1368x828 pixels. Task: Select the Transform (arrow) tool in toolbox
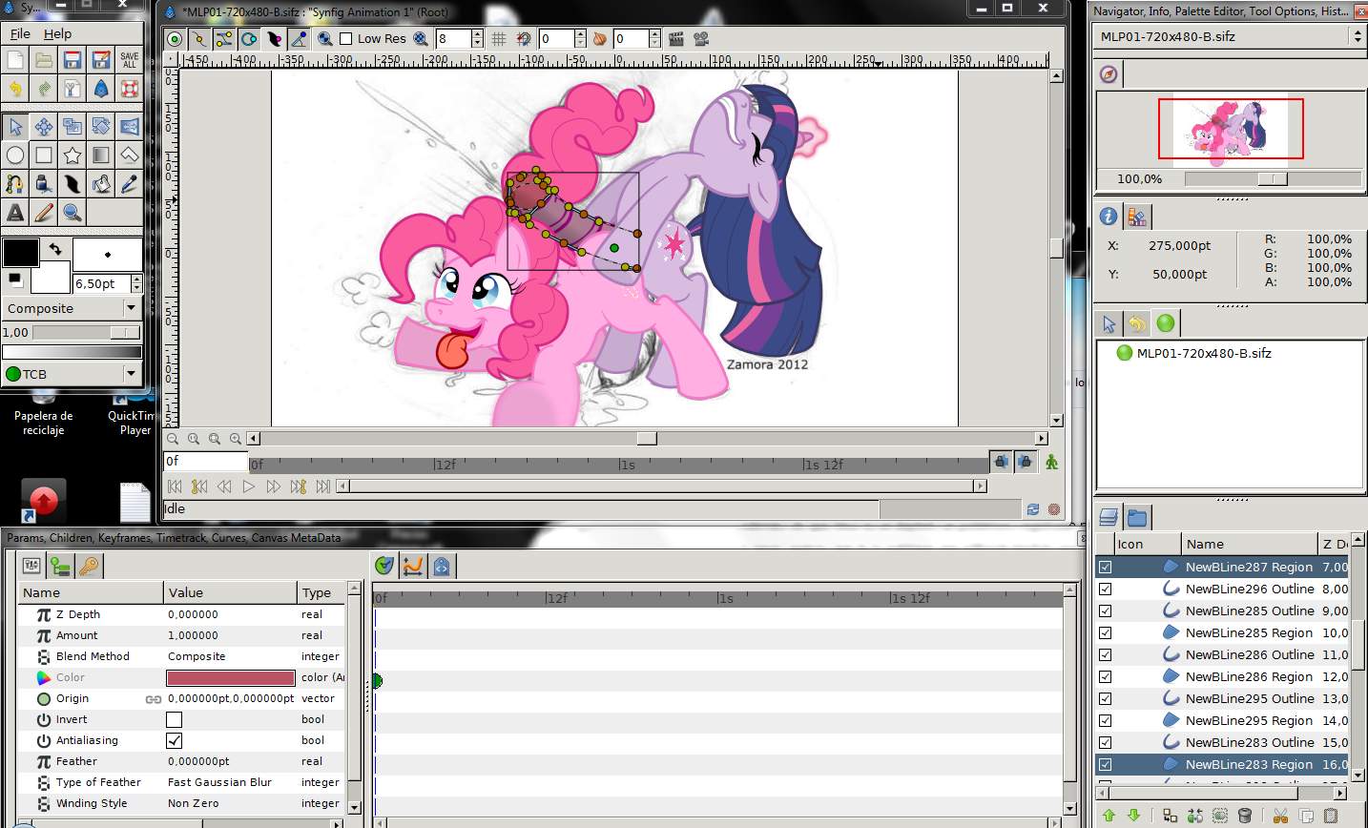[x=15, y=127]
